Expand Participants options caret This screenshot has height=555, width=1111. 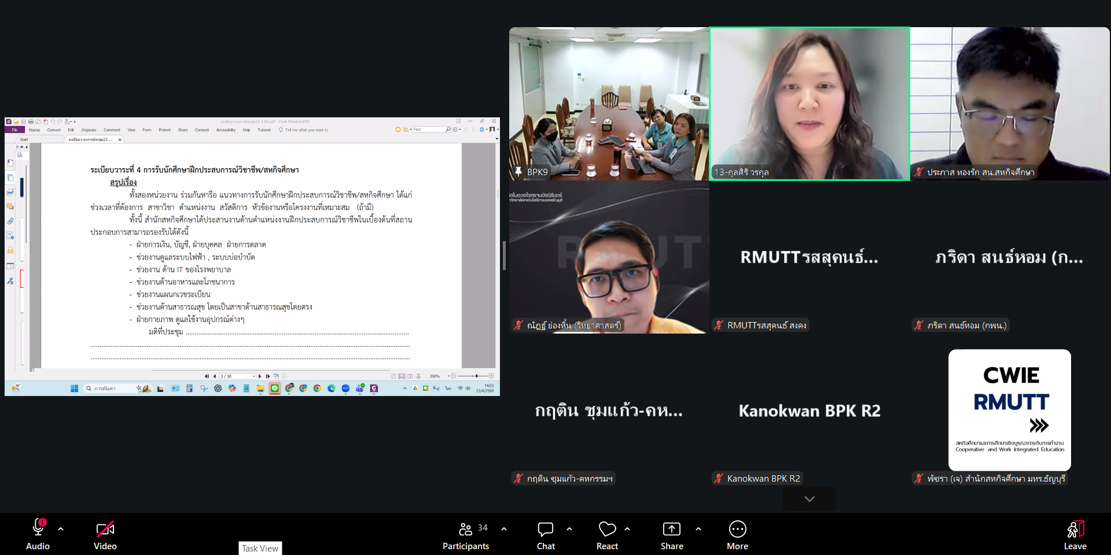point(504,529)
